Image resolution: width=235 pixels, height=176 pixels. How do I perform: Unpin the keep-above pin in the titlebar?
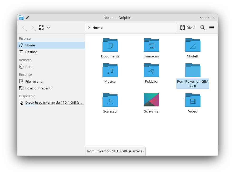(27, 18)
